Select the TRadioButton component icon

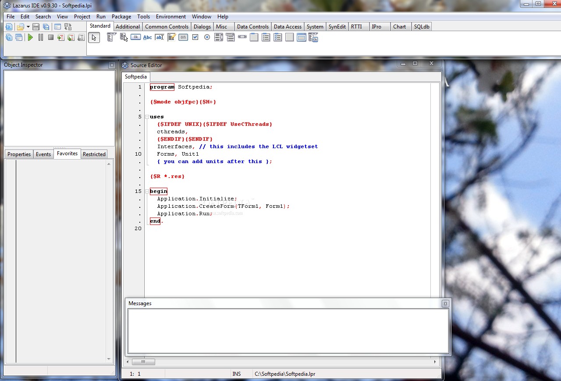[207, 37]
